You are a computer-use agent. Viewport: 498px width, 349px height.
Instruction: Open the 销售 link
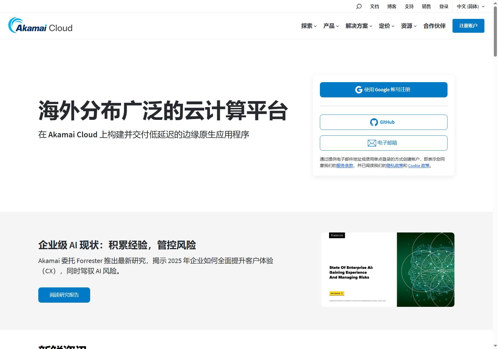point(426,6)
